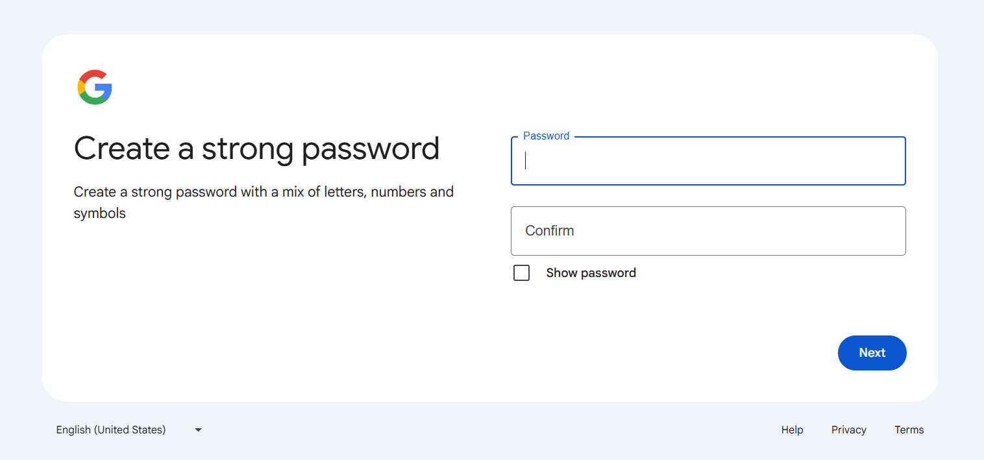This screenshot has height=460, width=984.
Task: Click the "Create a strong password" heading
Action: [x=256, y=149]
